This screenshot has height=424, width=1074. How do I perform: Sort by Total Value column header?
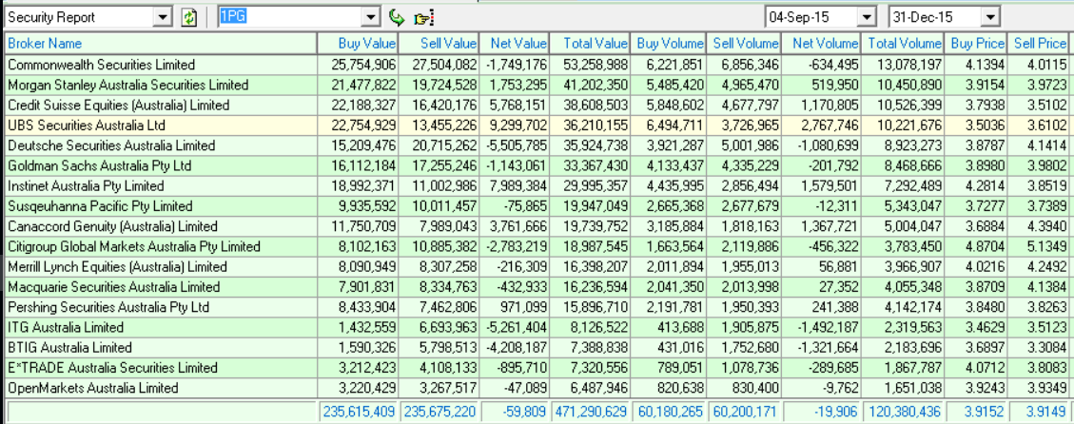pos(589,43)
